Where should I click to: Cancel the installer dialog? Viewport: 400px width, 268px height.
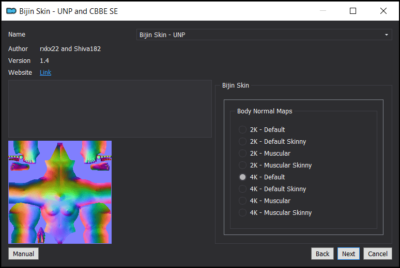point(378,254)
